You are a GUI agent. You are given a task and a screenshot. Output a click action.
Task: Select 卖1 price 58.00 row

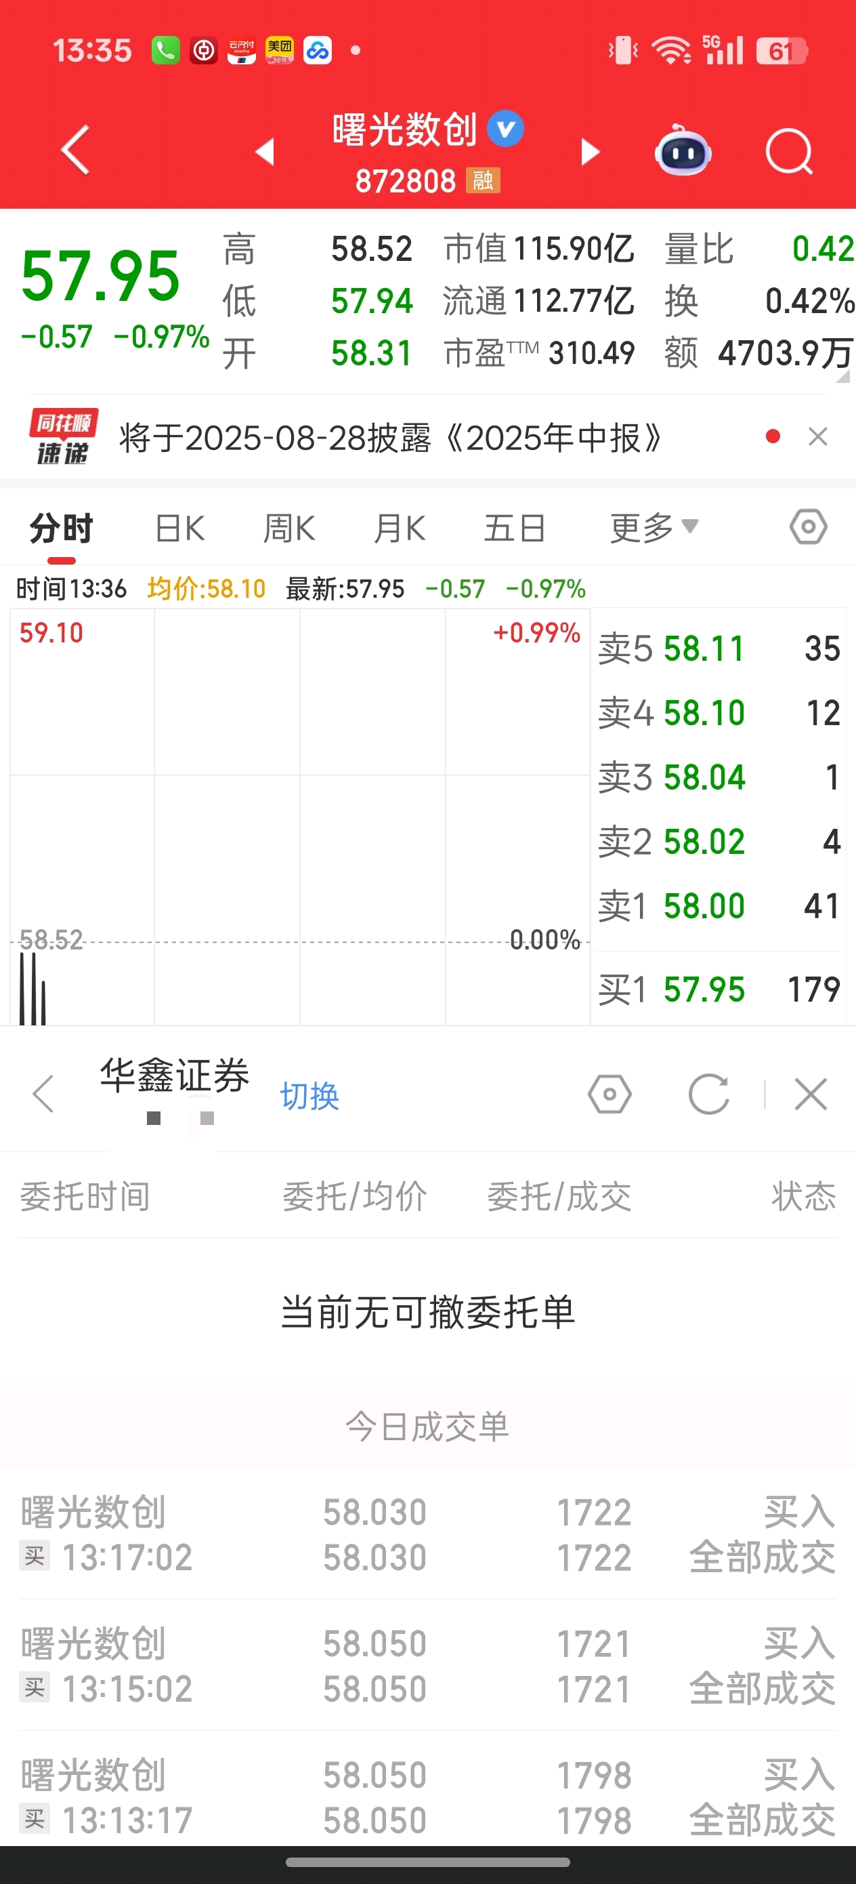pyautogui.click(x=719, y=905)
